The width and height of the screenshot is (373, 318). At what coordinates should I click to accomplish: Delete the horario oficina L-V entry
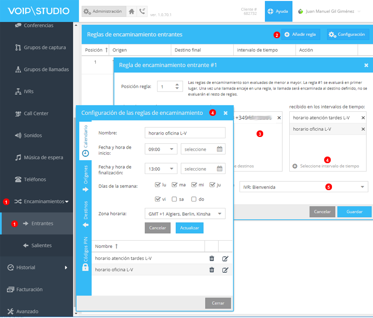pos(212,270)
